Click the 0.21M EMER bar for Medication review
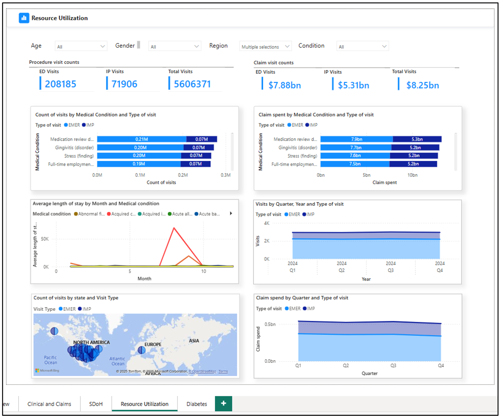Viewport: 500px width, 416px height. click(142, 139)
